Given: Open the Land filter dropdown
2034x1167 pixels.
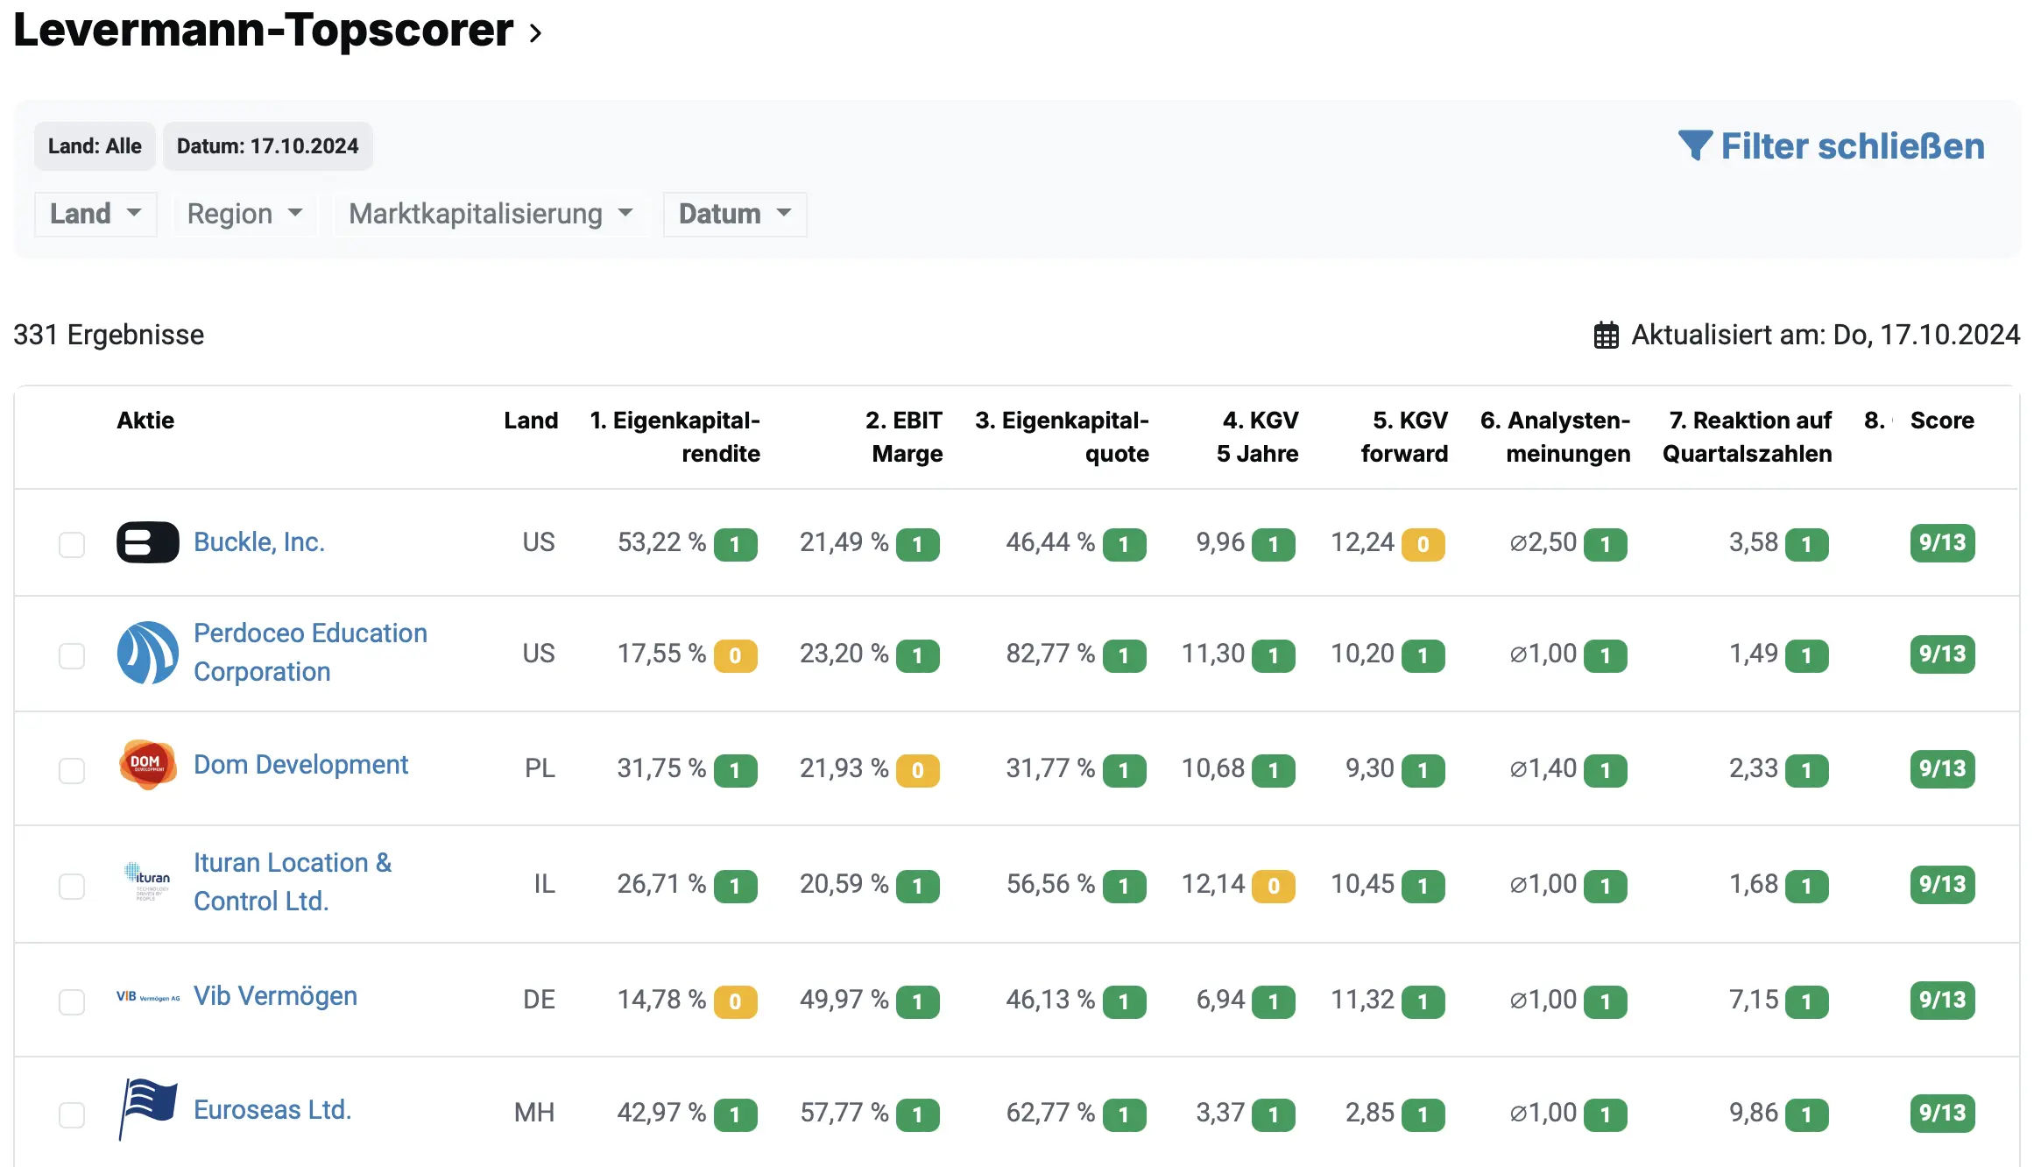Looking at the screenshot, I should click(x=95, y=214).
